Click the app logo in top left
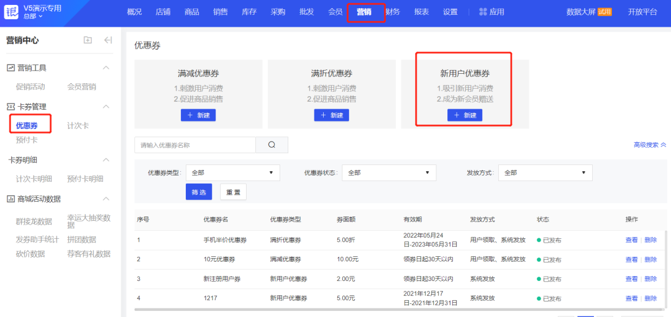 pyautogui.click(x=11, y=12)
